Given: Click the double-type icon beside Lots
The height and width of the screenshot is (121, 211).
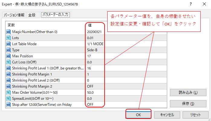Looking at the screenshot, I should point(8,38).
